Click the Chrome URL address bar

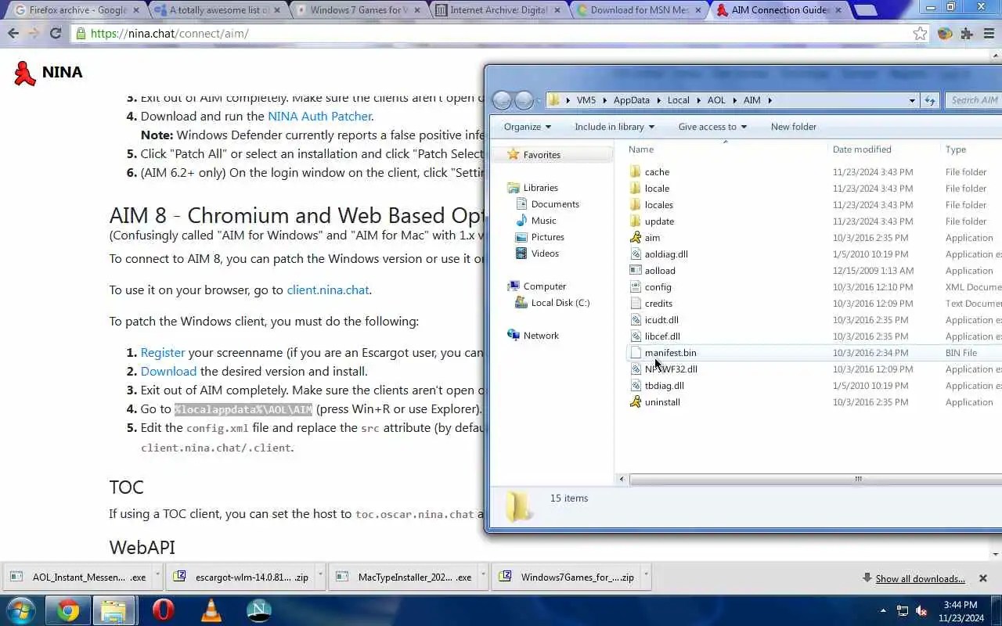point(501,34)
